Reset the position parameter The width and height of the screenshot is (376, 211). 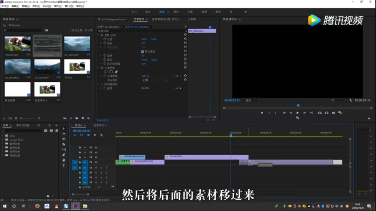pyautogui.click(x=185, y=39)
